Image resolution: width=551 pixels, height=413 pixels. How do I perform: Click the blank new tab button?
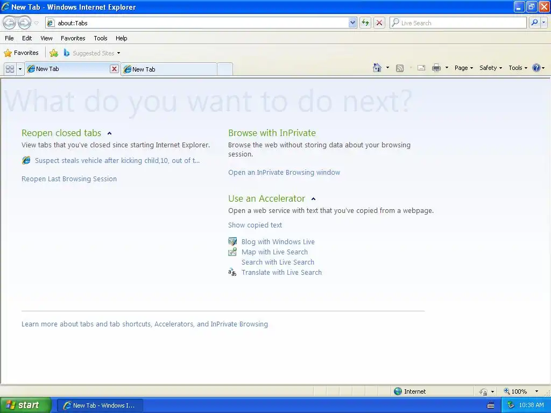point(225,69)
